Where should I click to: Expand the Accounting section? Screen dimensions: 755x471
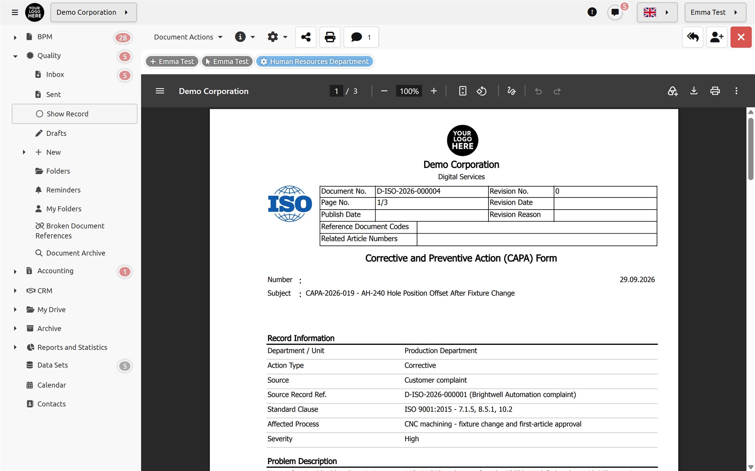15,271
